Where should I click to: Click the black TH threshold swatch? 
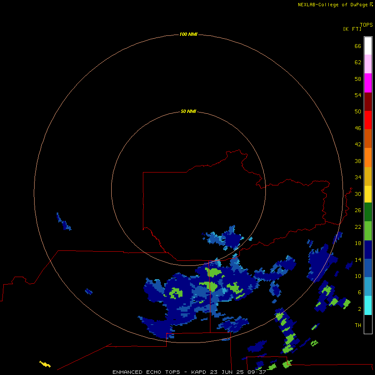click(368, 324)
